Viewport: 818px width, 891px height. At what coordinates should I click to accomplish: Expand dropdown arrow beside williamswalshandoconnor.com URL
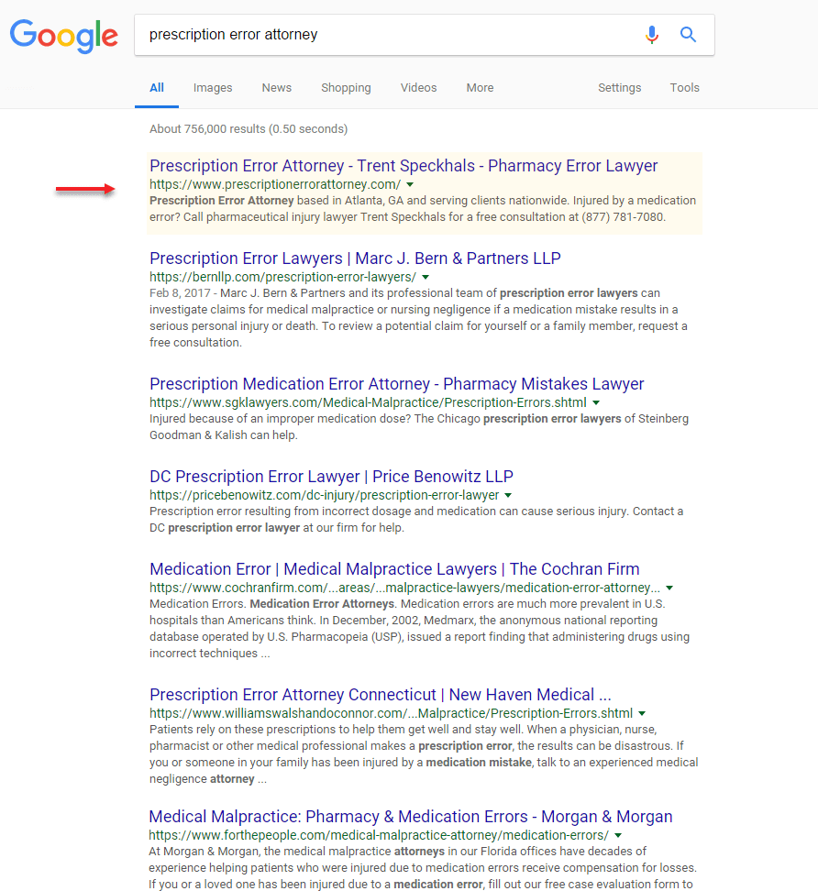pyautogui.click(x=642, y=714)
